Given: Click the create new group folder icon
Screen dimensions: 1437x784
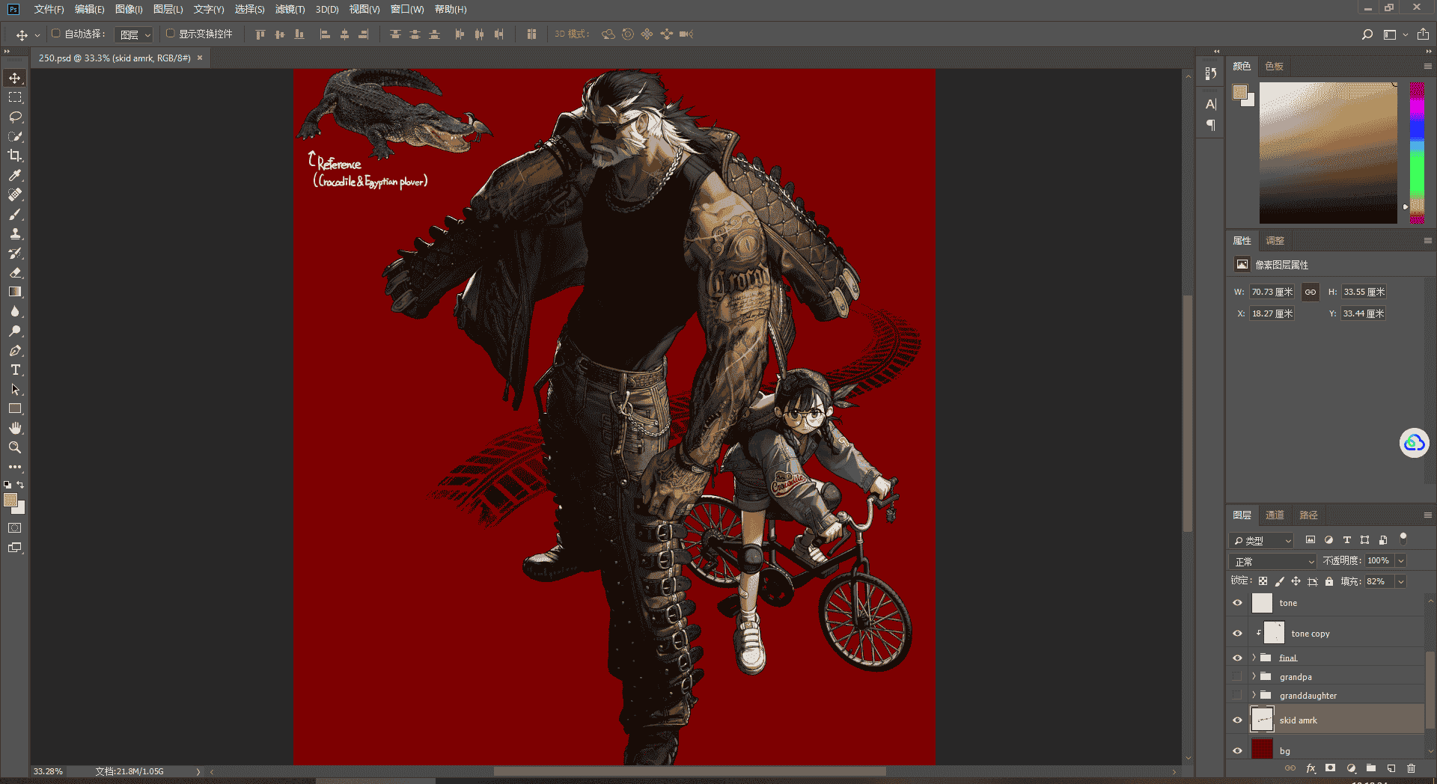Looking at the screenshot, I should point(1370,768).
